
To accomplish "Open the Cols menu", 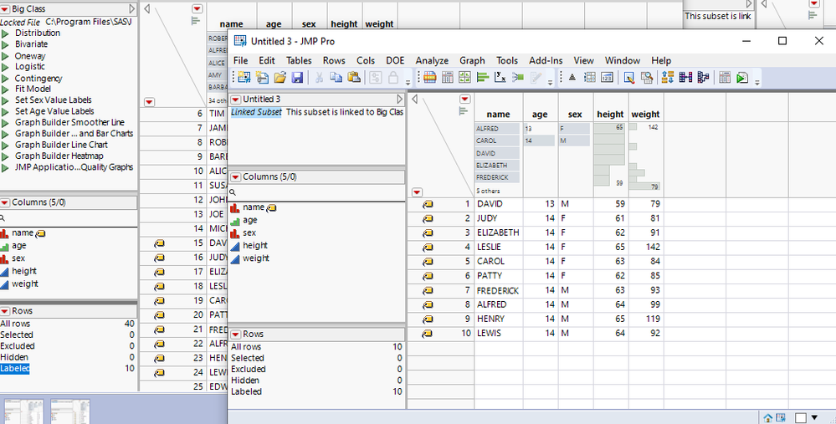I will pos(366,61).
